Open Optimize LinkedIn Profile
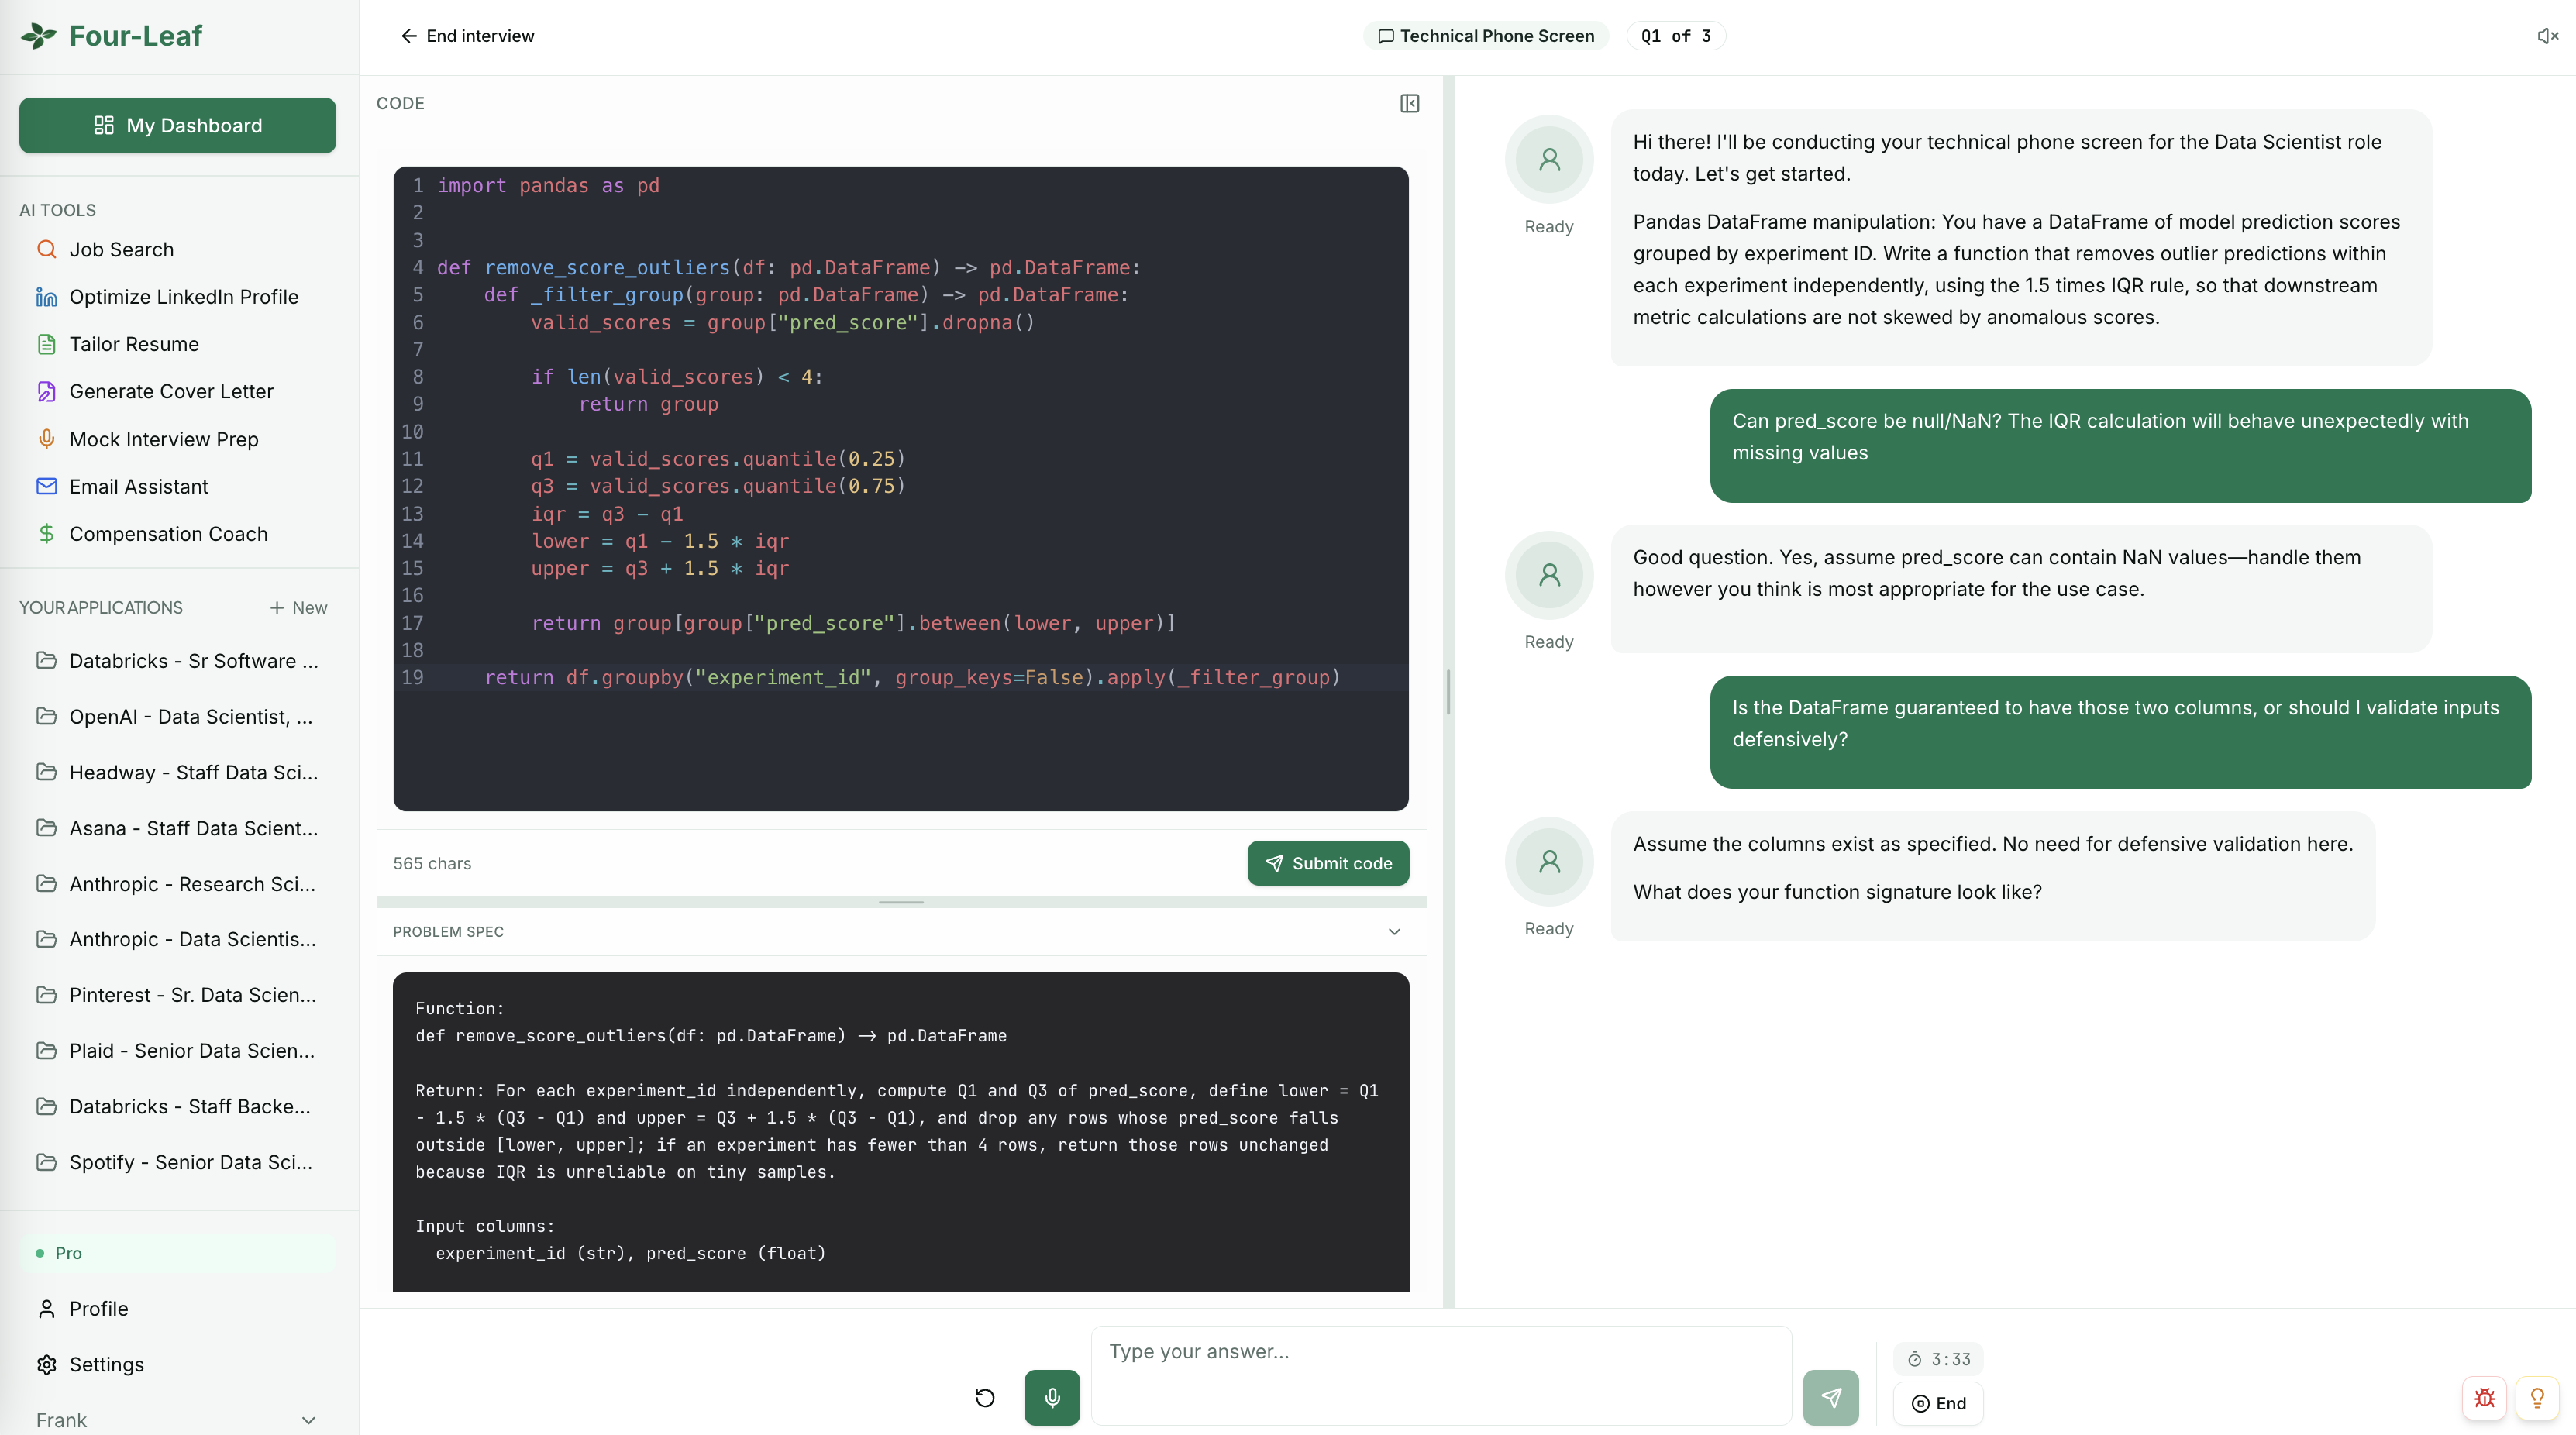Viewport: 2576px width, 1435px height. pyautogui.click(x=183, y=297)
